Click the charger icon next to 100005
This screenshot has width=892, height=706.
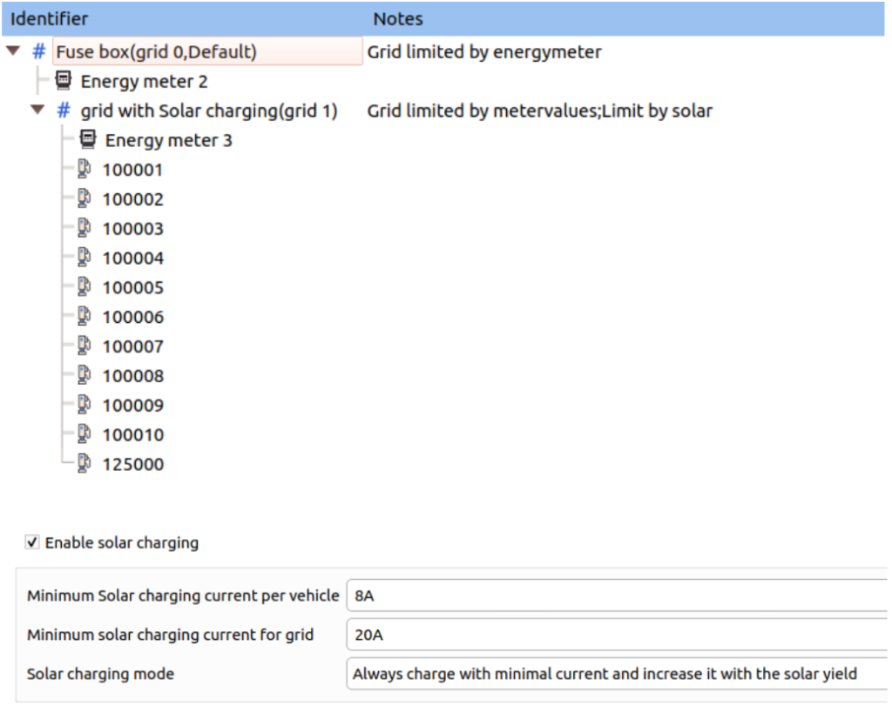[x=84, y=287]
